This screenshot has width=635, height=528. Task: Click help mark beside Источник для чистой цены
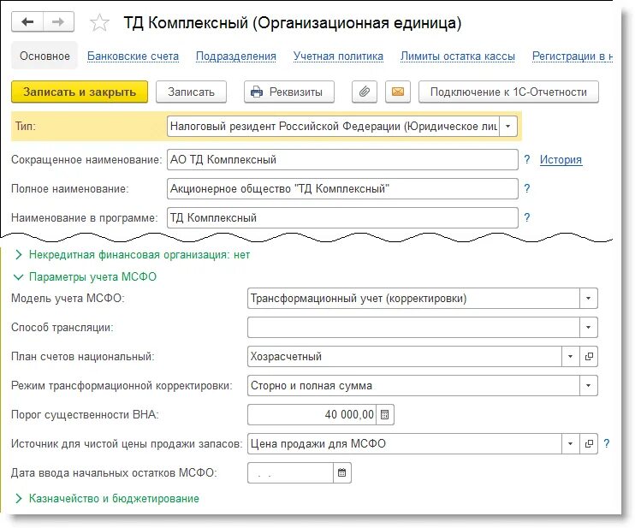pyautogui.click(x=607, y=443)
